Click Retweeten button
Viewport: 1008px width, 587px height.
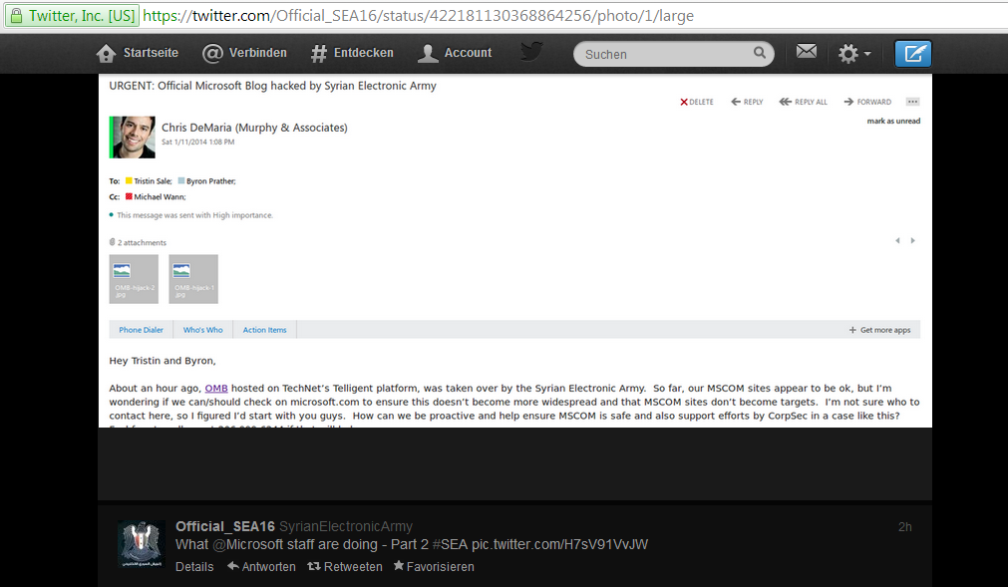345,566
